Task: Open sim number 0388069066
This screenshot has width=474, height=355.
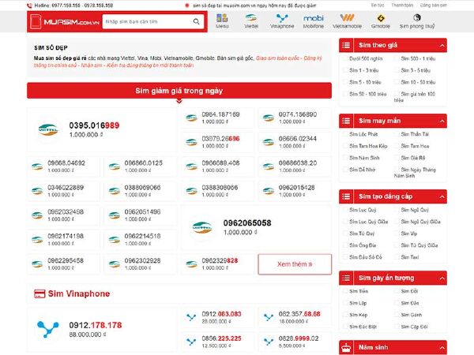Action: point(142,188)
